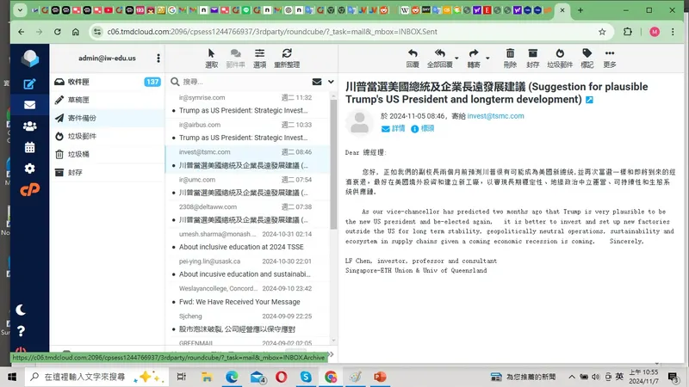689x387 pixels.
Task: Open Chrome extensions puzzle icon
Action: click(628, 32)
